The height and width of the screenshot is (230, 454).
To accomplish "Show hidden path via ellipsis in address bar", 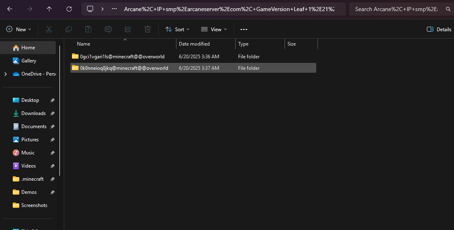I will point(114,9).
